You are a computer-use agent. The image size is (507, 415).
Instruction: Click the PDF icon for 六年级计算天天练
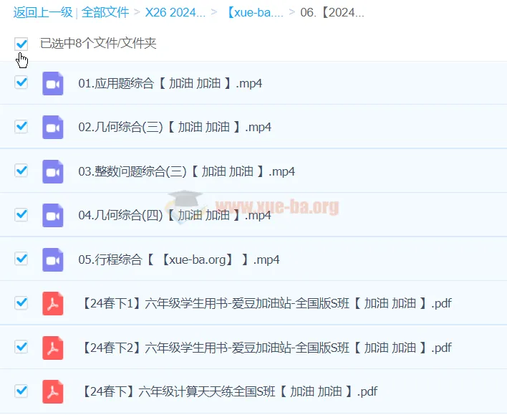53,391
